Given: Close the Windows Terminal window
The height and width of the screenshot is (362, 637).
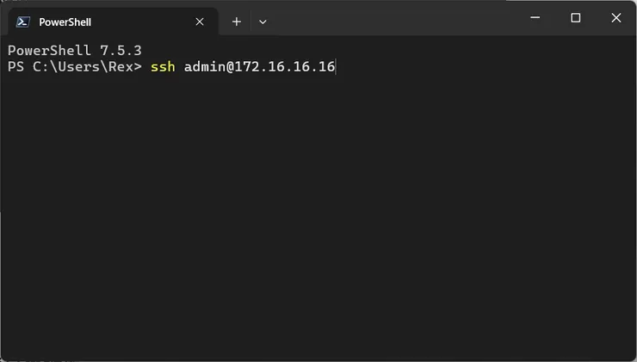Looking at the screenshot, I should pos(615,18).
